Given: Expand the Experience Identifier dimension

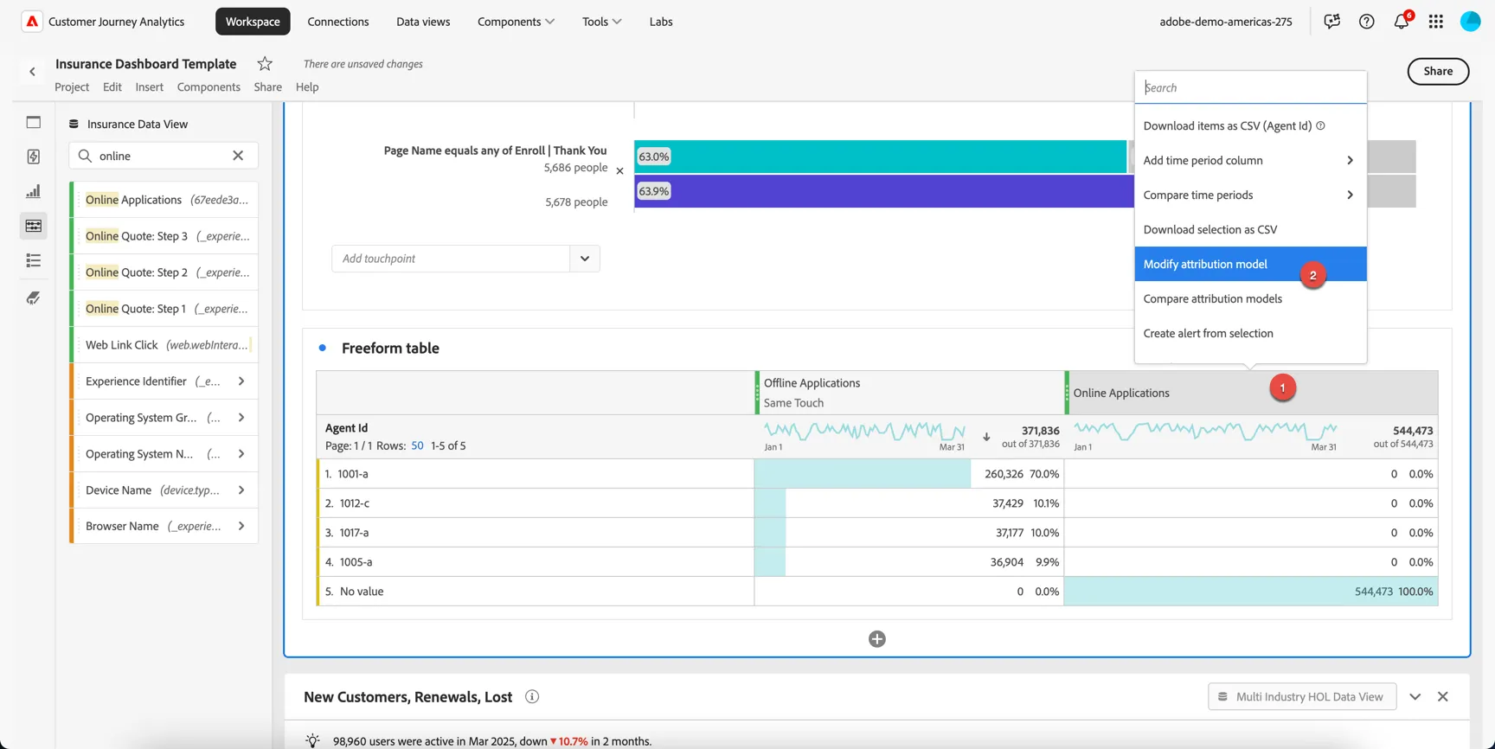Looking at the screenshot, I should 241,381.
